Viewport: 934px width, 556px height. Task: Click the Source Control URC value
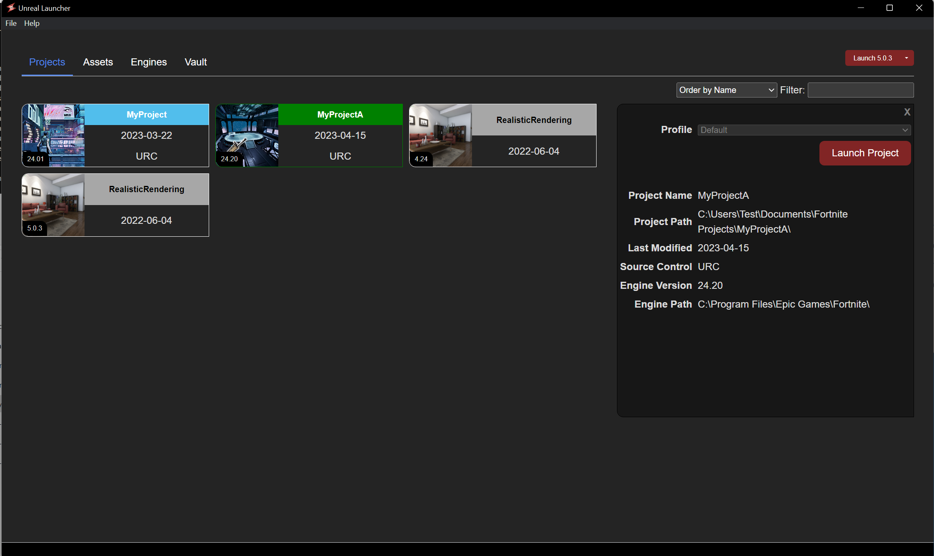(x=709, y=267)
